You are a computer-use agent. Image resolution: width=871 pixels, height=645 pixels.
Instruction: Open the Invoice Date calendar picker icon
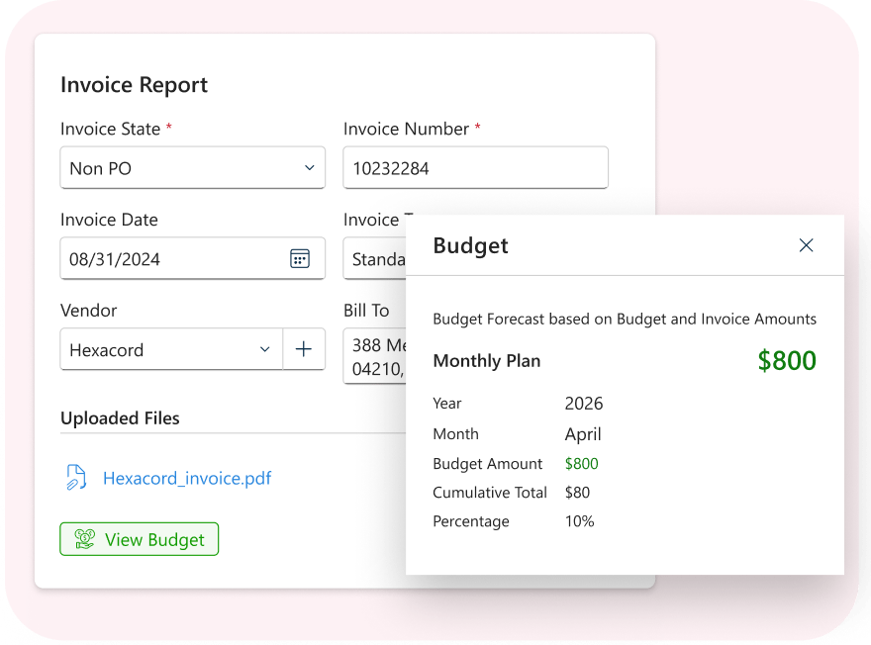(299, 259)
